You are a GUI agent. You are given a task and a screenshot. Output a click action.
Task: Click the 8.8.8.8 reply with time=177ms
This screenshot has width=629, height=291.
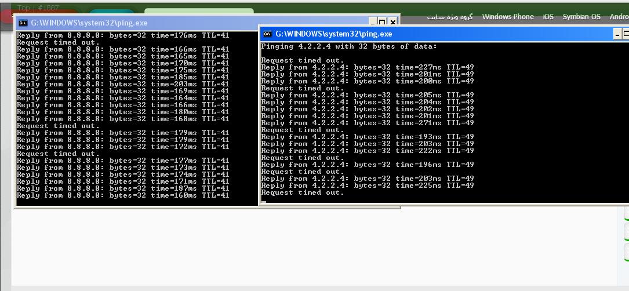[123, 161]
